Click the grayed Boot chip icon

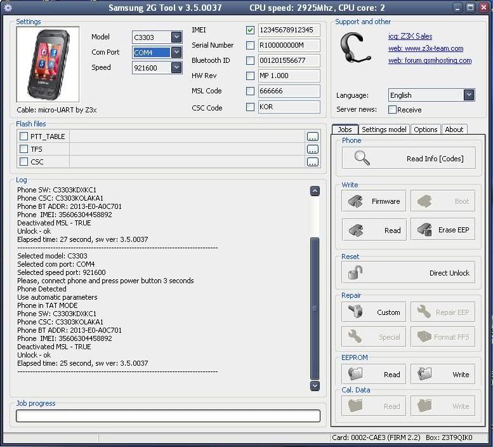[x=424, y=201]
